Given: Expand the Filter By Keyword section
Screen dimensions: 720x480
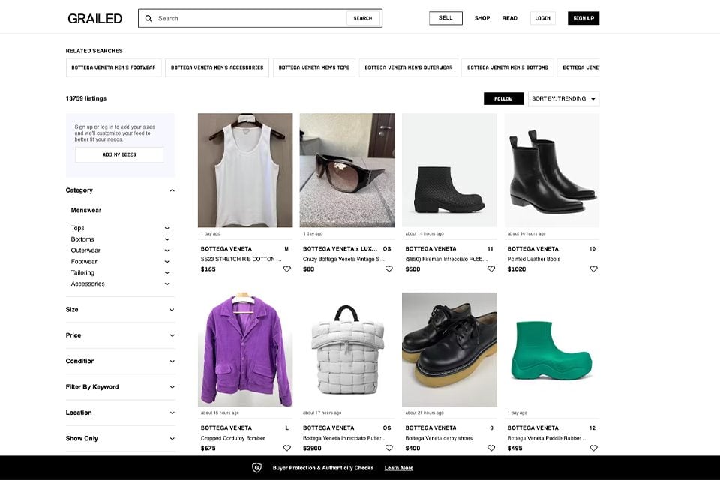Looking at the screenshot, I should tap(120, 387).
